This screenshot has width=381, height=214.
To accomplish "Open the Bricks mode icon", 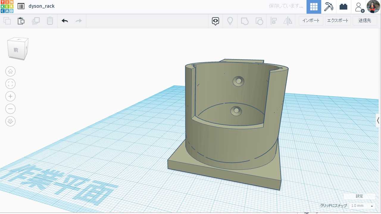I will pos(343,7).
